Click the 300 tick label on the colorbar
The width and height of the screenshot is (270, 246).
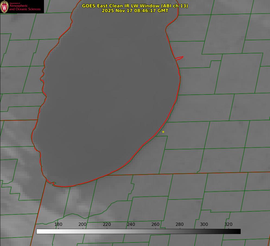click(x=204, y=224)
